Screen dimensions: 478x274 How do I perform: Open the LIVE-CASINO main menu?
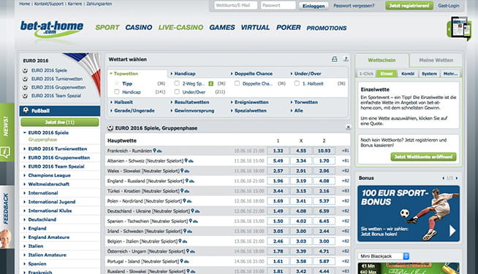pos(181,28)
